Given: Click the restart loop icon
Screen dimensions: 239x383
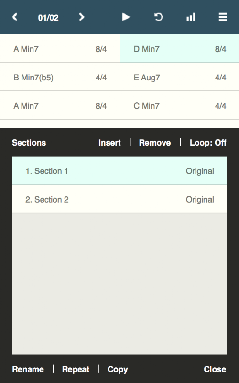Looking at the screenshot, I should [x=159, y=17].
